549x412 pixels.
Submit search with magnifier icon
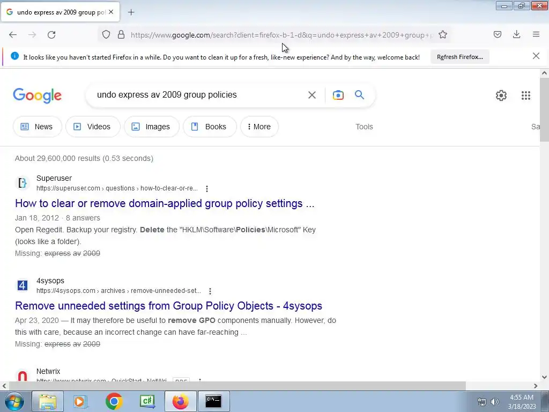click(x=359, y=94)
